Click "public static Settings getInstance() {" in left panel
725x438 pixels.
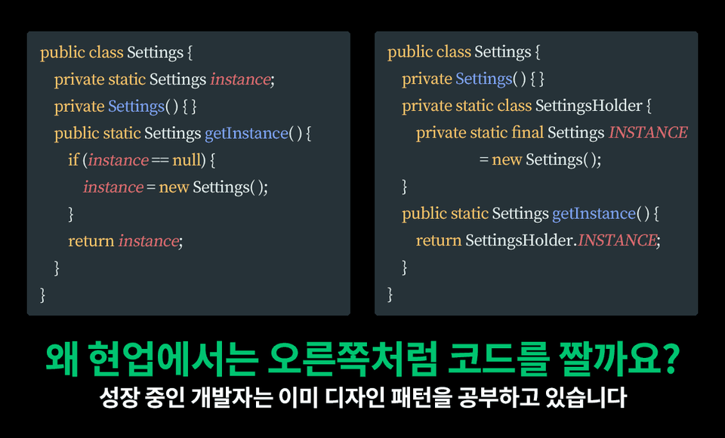183,133
